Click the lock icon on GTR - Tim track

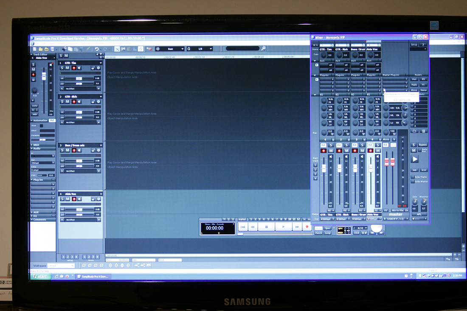(93, 68)
